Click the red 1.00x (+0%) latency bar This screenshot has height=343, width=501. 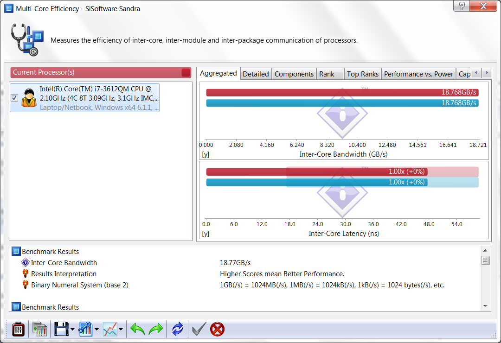click(x=317, y=172)
